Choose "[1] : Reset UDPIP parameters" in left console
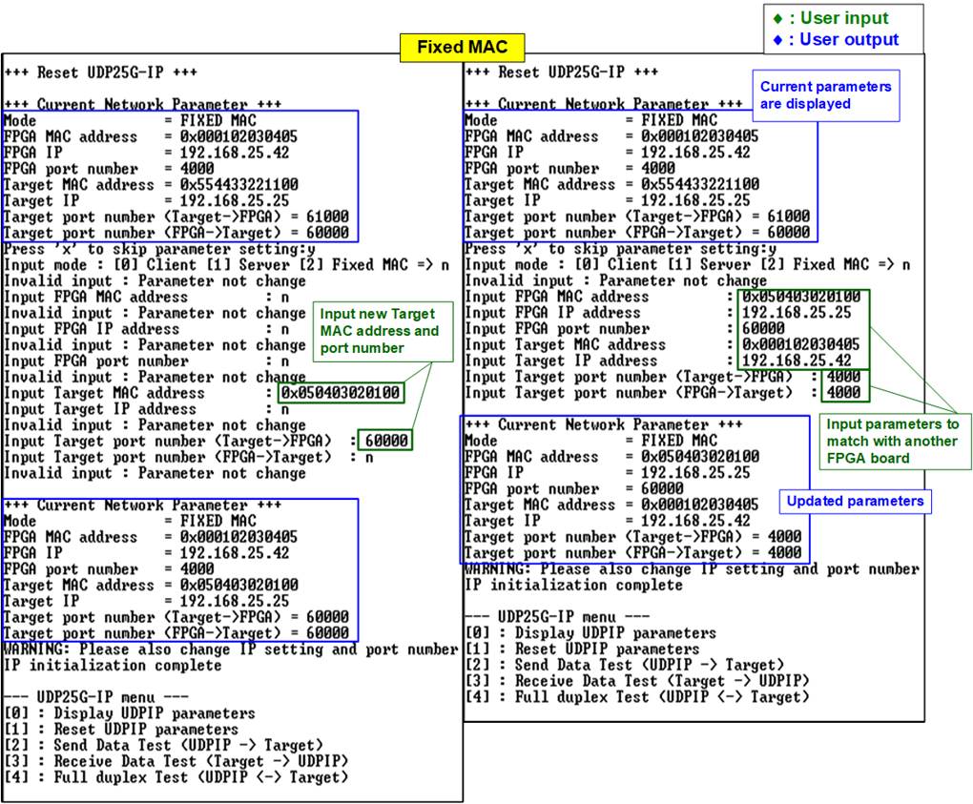This screenshot has width=973, height=804. click(x=121, y=730)
